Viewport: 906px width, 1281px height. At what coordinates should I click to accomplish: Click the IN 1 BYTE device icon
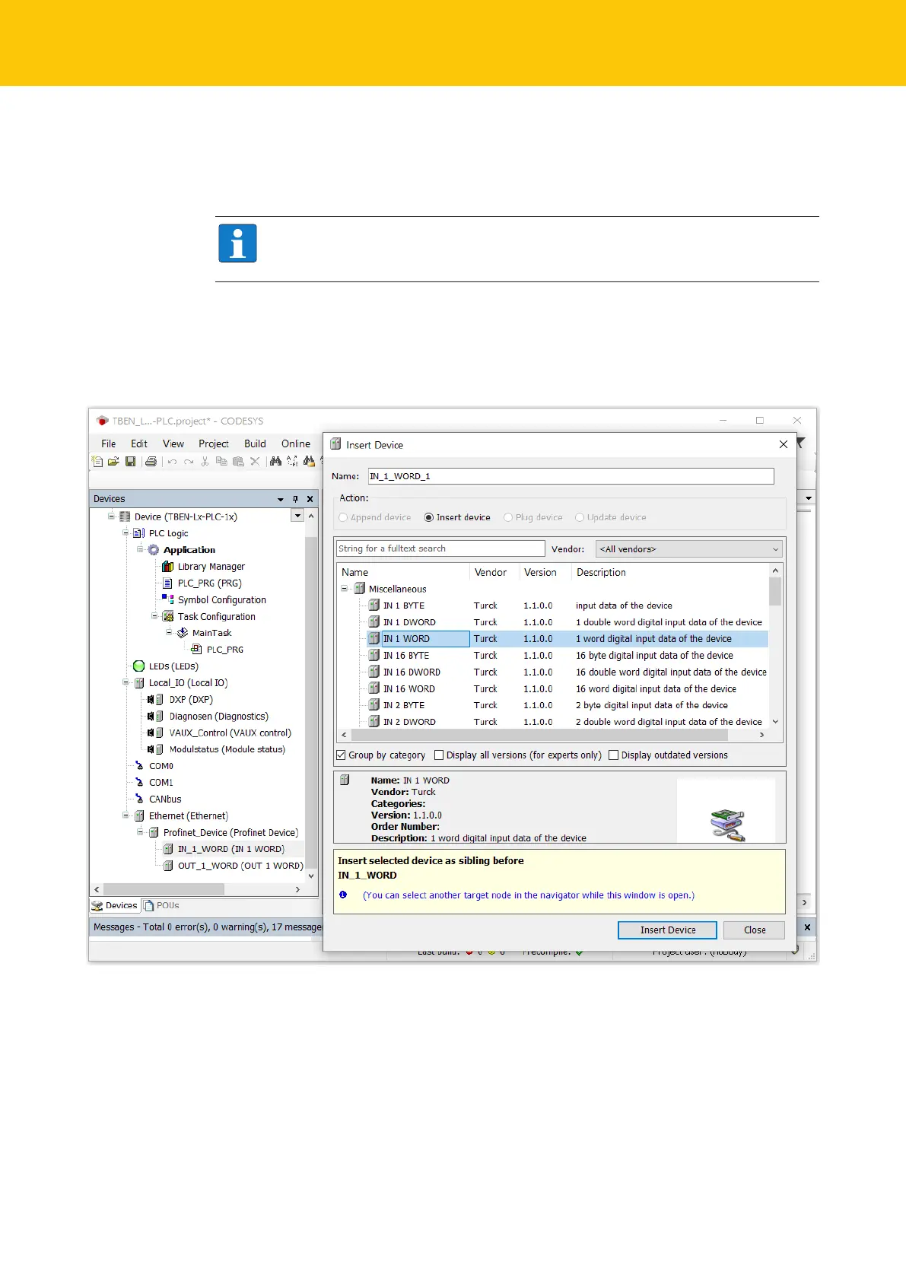point(374,606)
